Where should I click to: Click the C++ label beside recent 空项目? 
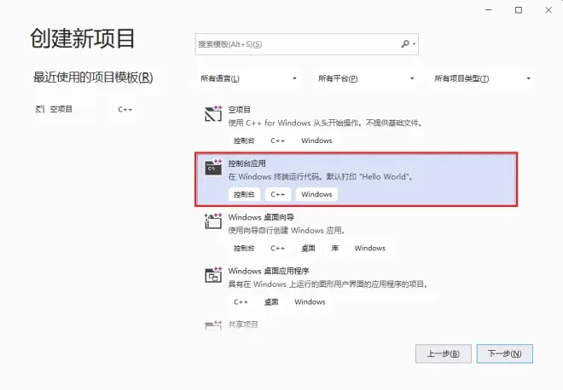tap(125, 109)
